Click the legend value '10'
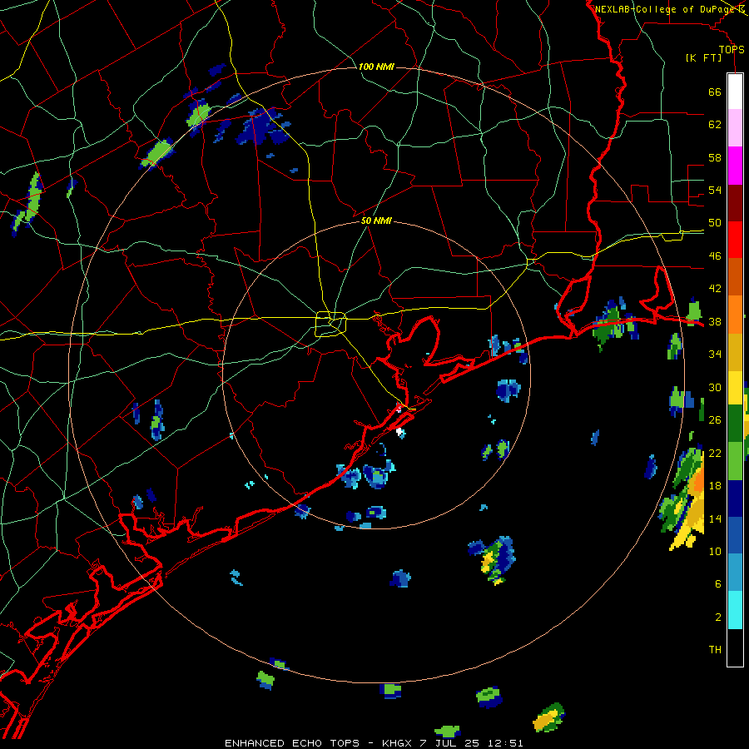The width and height of the screenshot is (749, 749). click(x=715, y=551)
